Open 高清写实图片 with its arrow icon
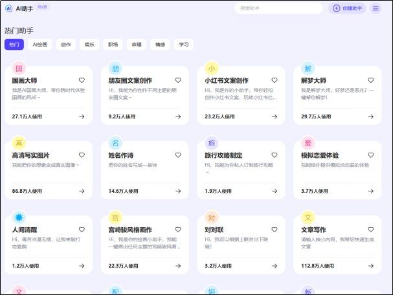Image resolution: width=393 pixels, height=295 pixels. tap(82, 191)
